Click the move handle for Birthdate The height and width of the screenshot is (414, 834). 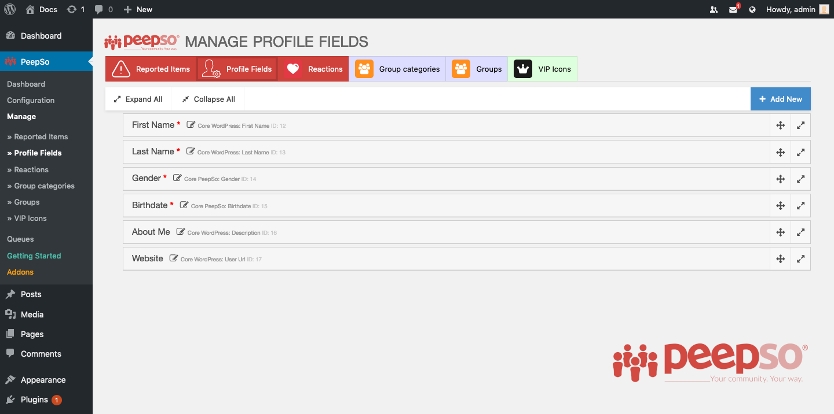tap(780, 205)
